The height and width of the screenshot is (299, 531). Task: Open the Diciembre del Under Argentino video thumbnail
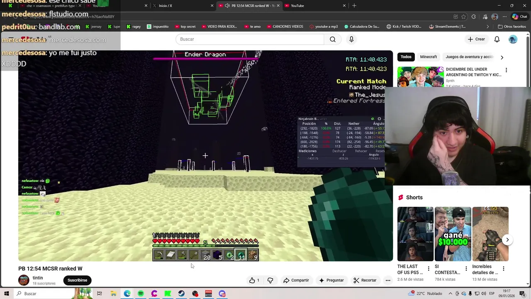(420, 77)
